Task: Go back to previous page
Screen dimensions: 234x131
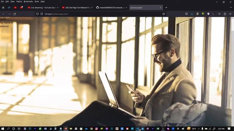Action: point(4,14)
